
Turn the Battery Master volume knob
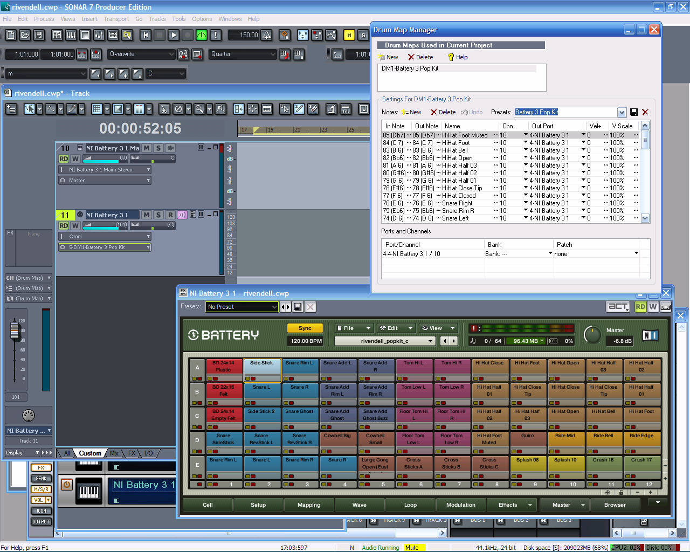(x=592, y=335)
